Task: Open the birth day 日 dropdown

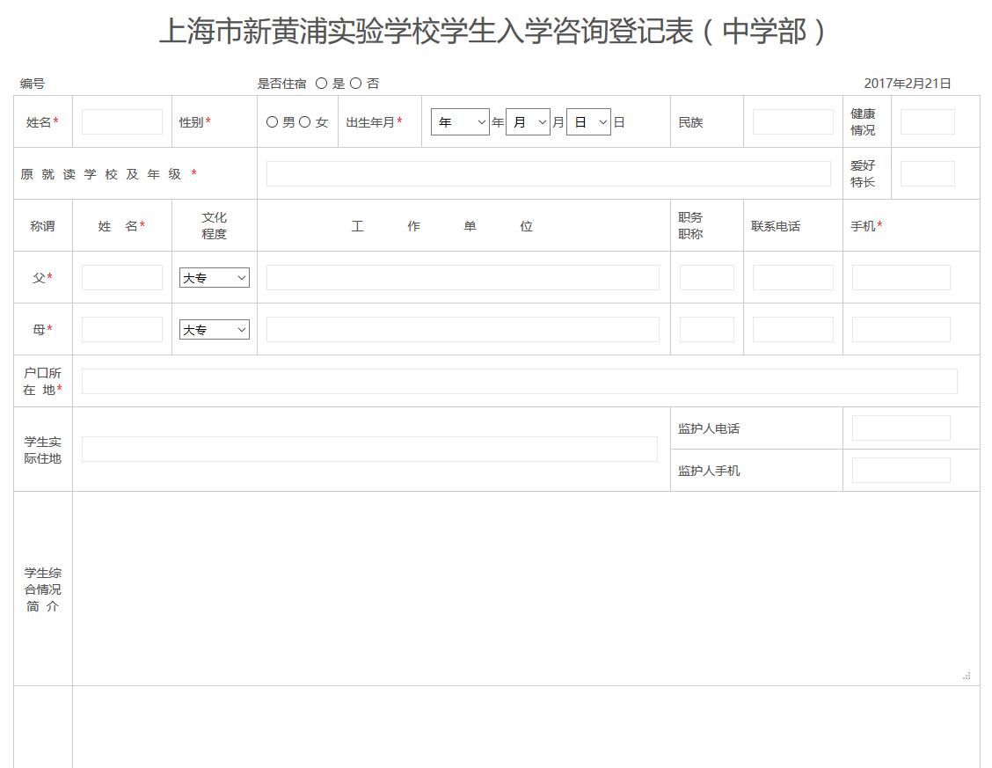Action: pyautogui.click(x=588, y=122)
